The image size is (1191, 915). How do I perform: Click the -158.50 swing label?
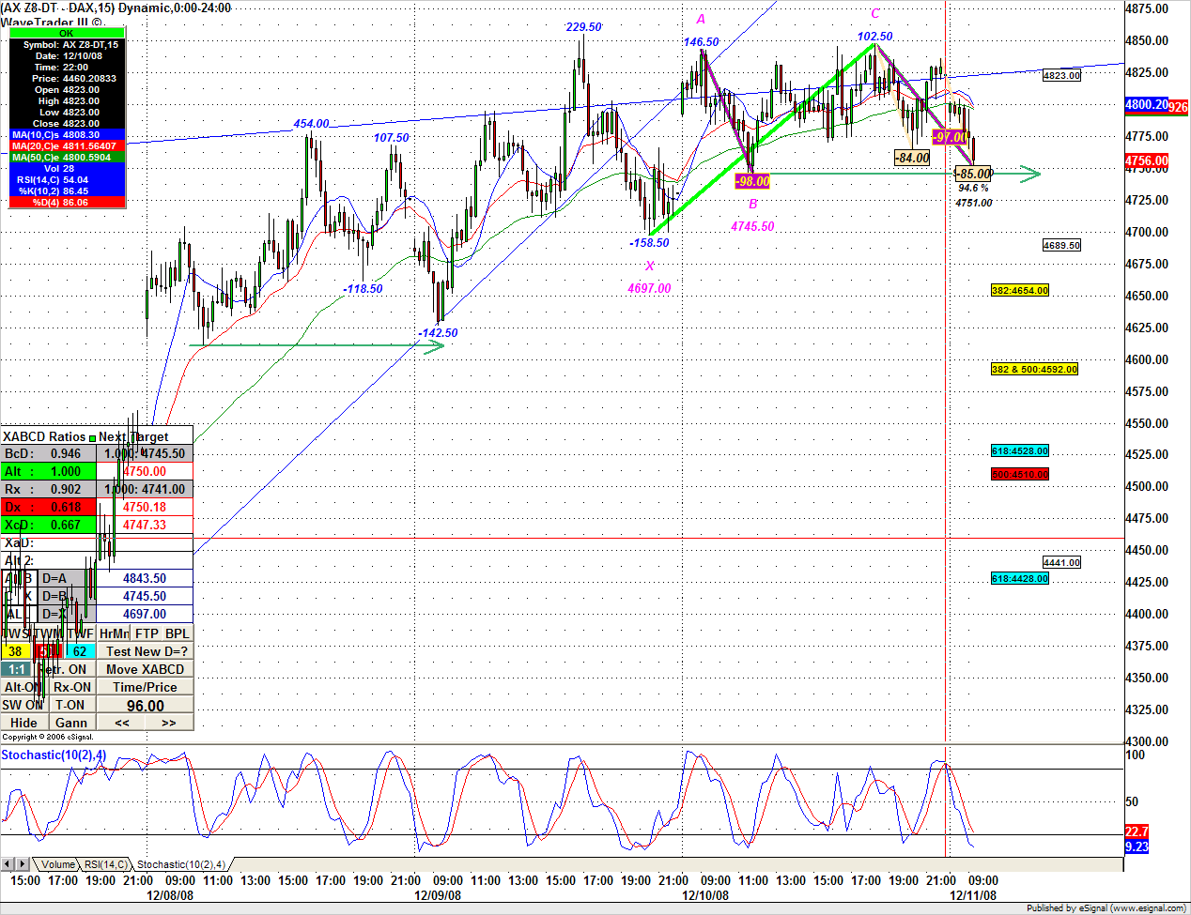(649, 243)
